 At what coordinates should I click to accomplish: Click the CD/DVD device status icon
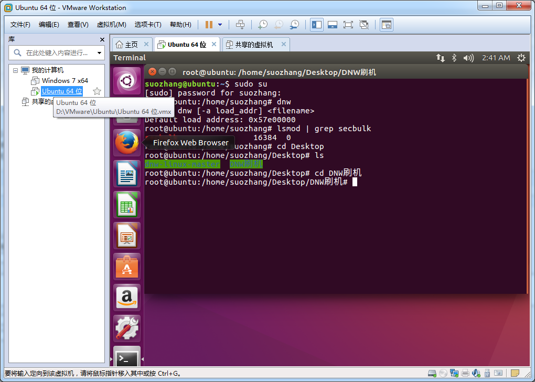443,373
